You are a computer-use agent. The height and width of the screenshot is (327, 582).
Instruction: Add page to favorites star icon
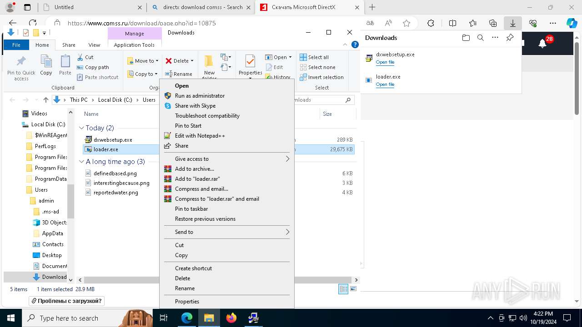click(x=406, y=23)
